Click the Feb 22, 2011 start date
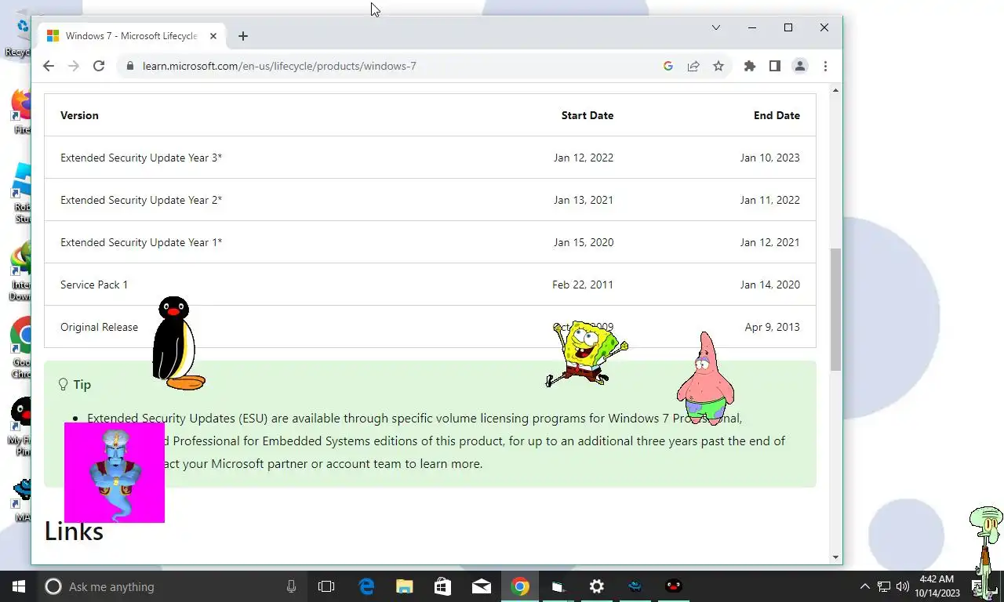This screenshot has height=602, width=1004. [583, 285]
